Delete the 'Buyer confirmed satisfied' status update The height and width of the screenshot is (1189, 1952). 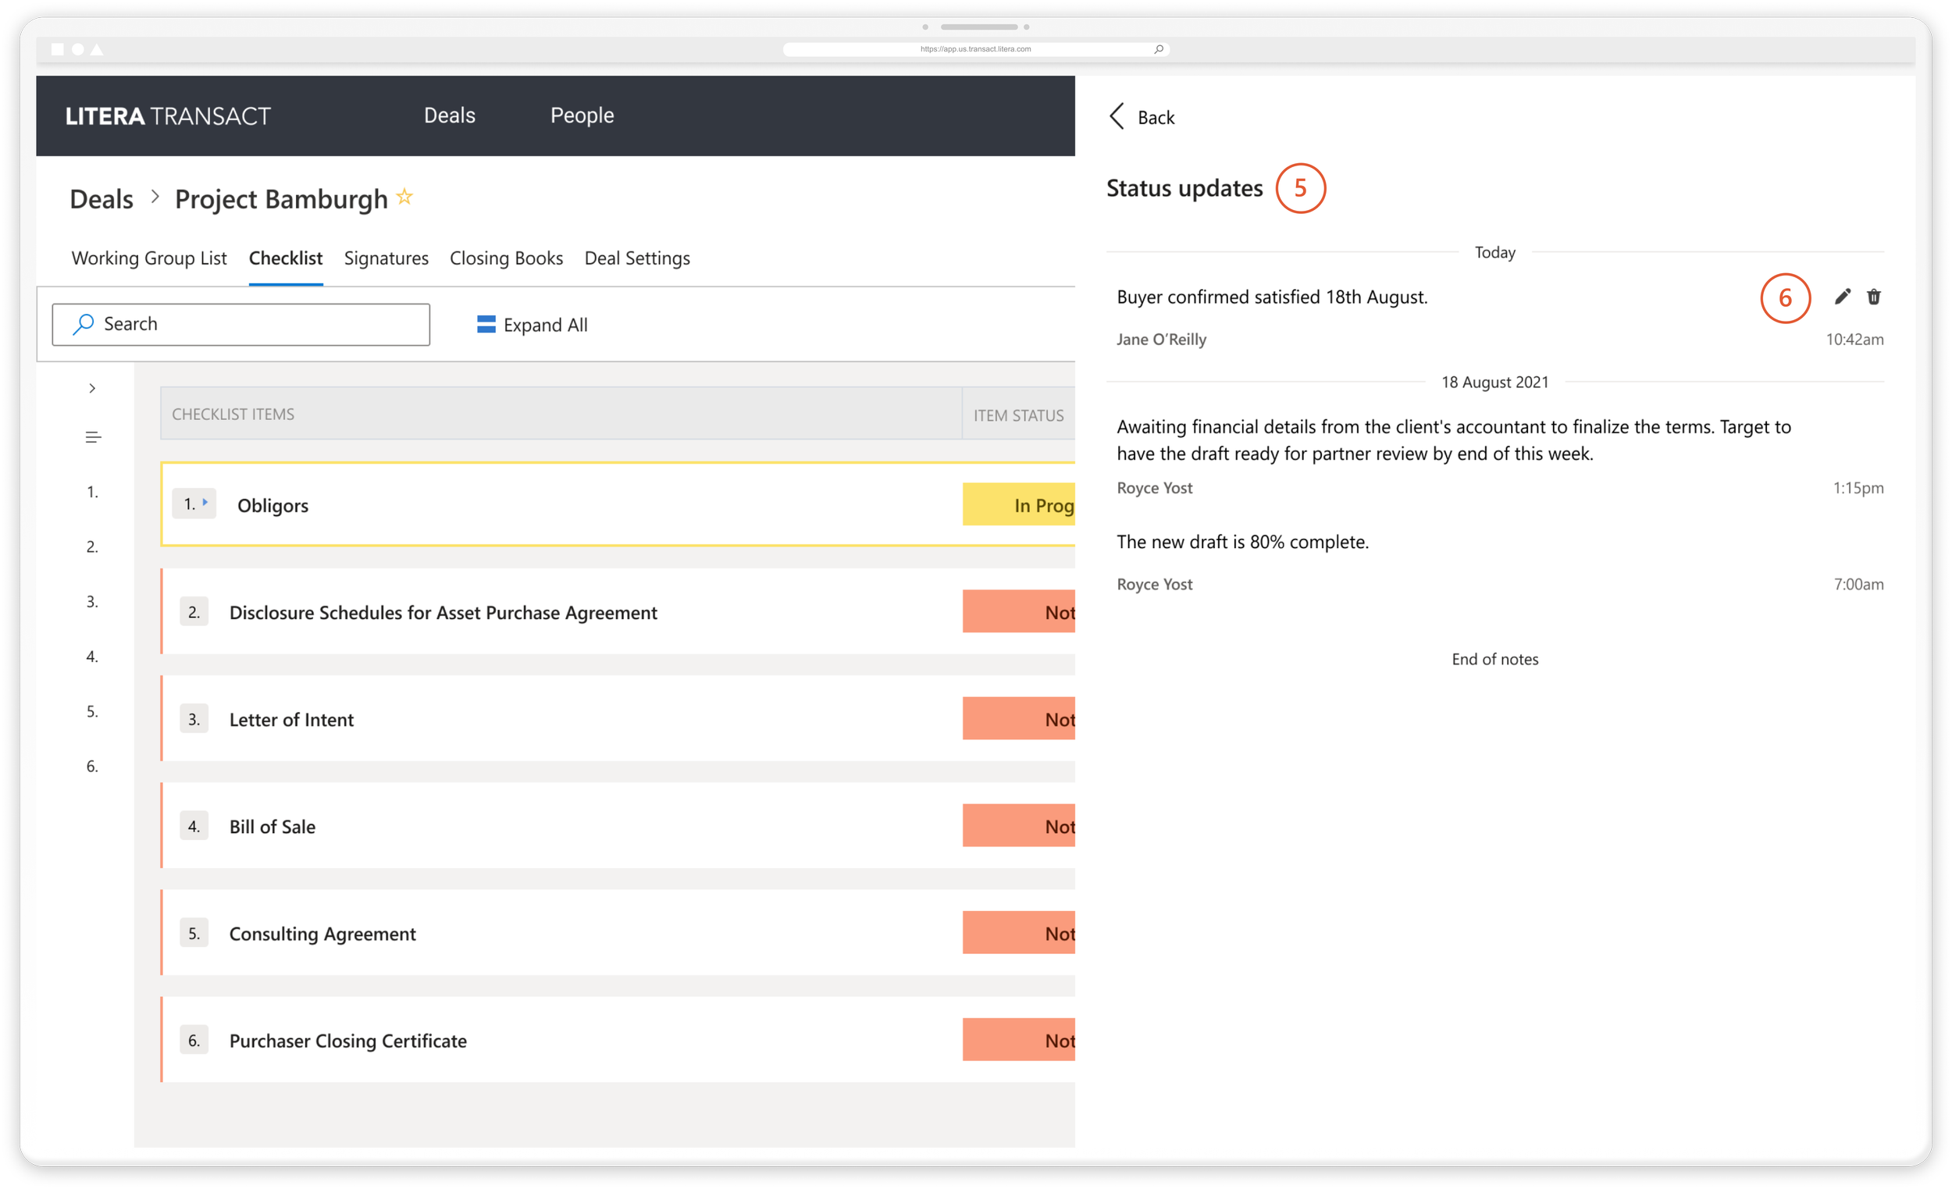(1875, 296)
